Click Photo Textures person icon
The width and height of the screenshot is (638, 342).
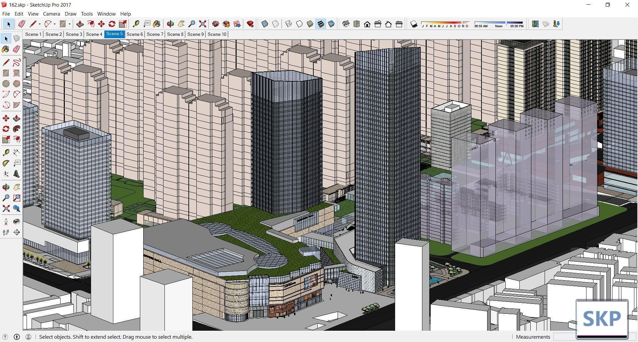(x=557, y=24)
